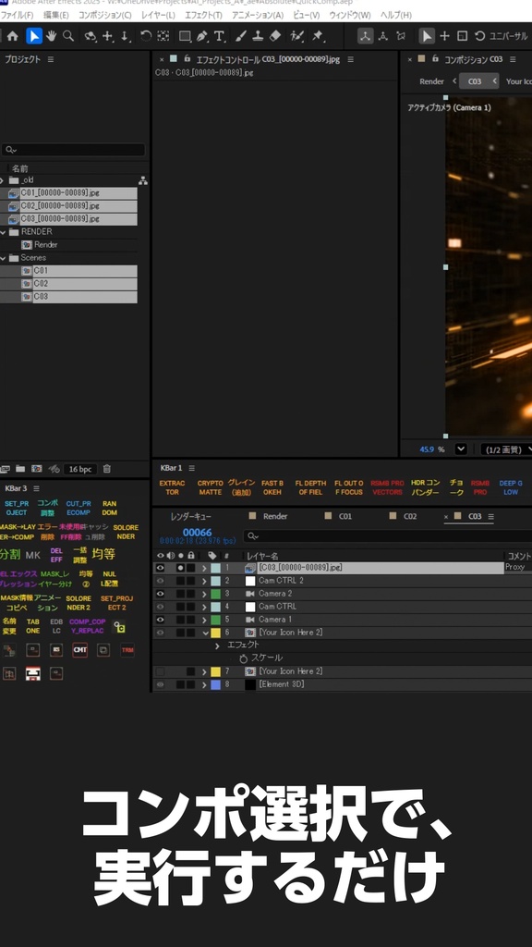Switch to the C02 timeline tab

point(410,516)
